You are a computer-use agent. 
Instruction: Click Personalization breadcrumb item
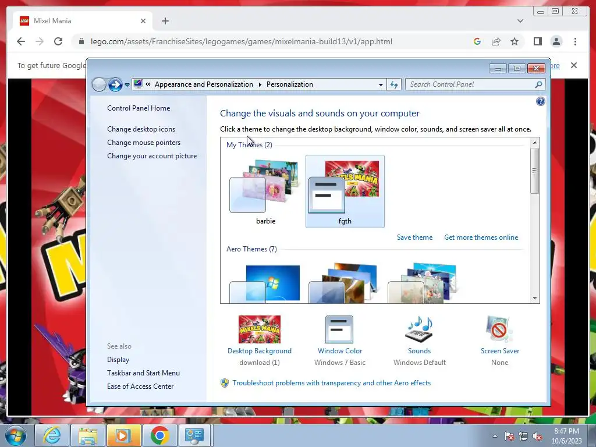(290, 84)
